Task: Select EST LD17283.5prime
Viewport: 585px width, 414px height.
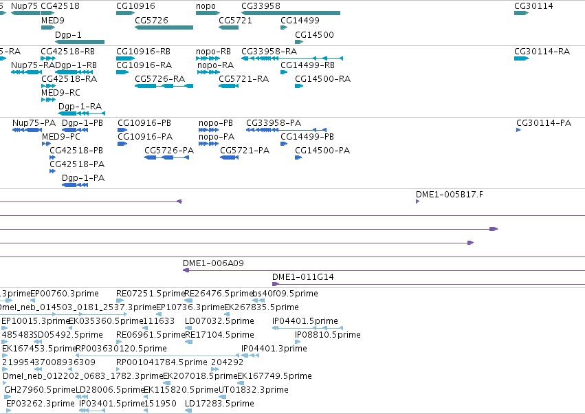Action: pos(219,404)
